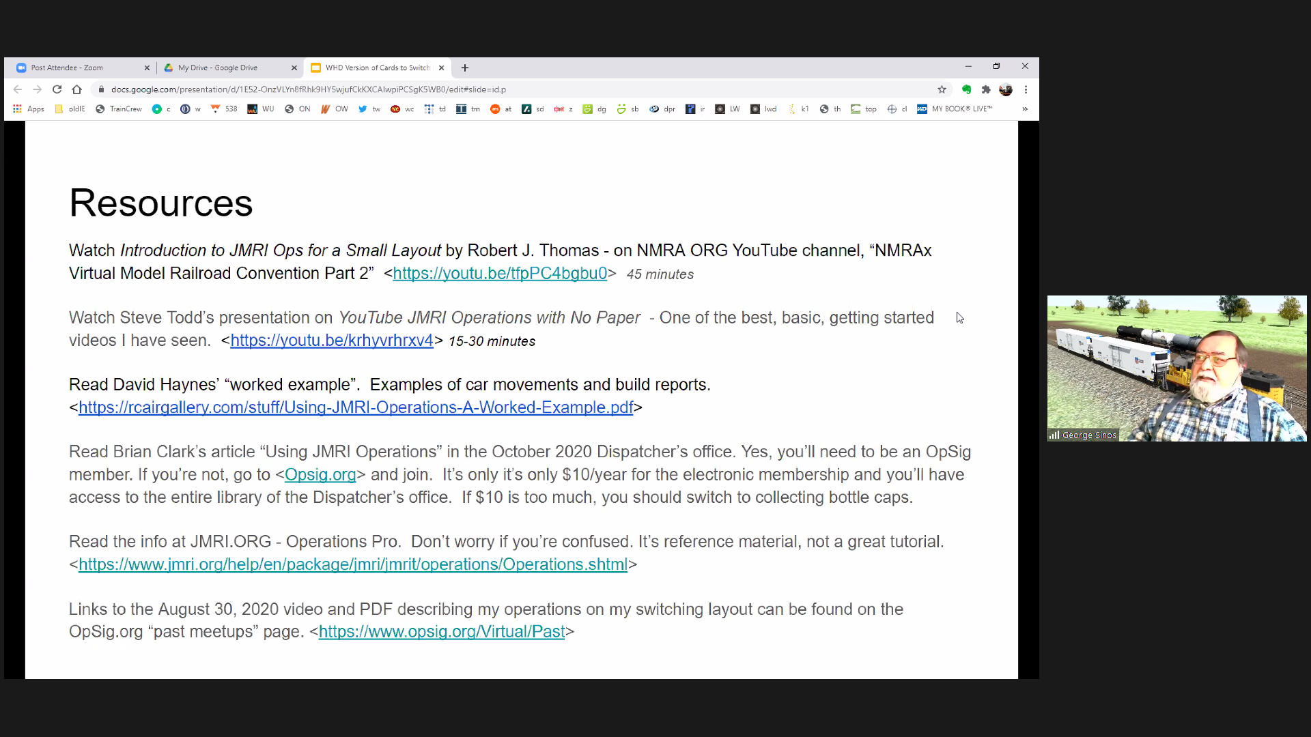Open the Twitter 'tw' bookmark
This screenshot has height=737, width=1311.
(x=369, y=109)
